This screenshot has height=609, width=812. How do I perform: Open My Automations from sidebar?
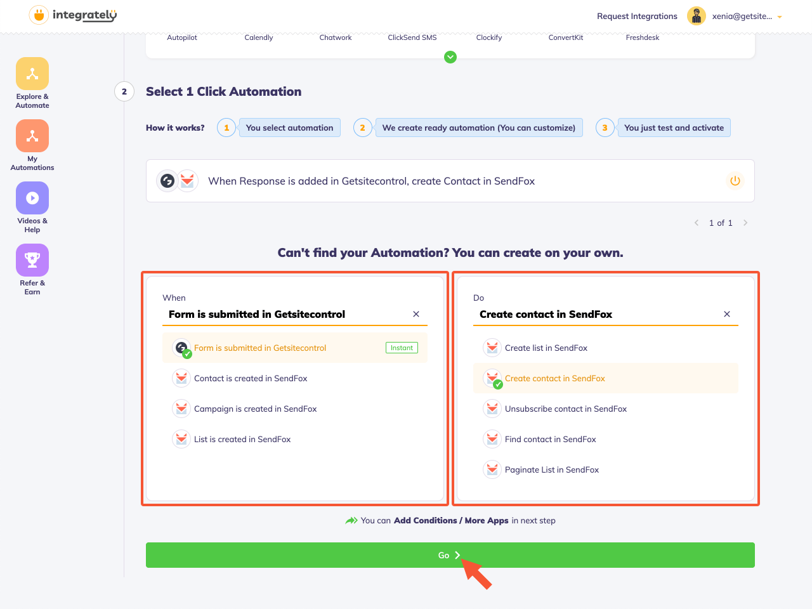[32, 136]
